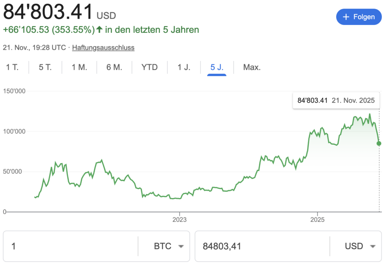Image resolution: width=383 pixels, height=266 pixels.
Task: Click the USD amount field showing 84803,41
Action: 262,246
